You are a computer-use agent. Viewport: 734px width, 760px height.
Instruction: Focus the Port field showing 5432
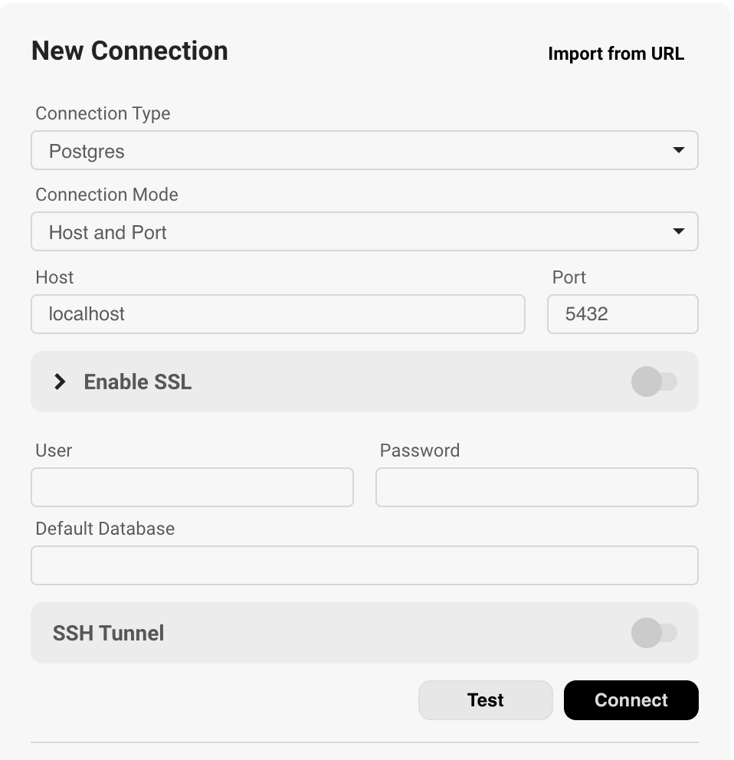[622, 314]
